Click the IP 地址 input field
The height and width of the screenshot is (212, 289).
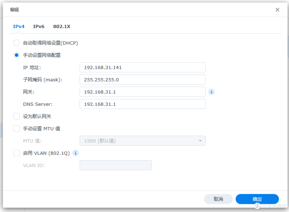point(142,67)
